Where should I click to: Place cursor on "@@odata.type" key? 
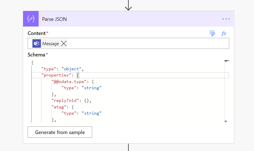pyautogui.click(x=68, y=82)
